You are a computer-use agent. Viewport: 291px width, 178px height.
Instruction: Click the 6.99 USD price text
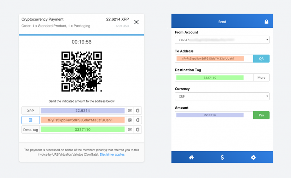(122, 26)
